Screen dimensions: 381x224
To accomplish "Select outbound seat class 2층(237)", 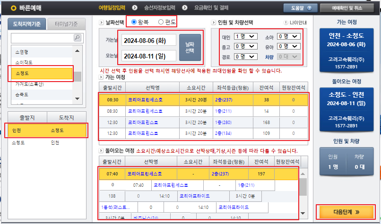I will 223,100.
